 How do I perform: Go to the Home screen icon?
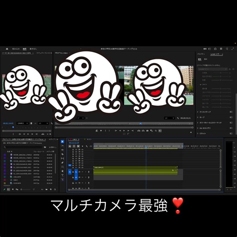point(7,49)
